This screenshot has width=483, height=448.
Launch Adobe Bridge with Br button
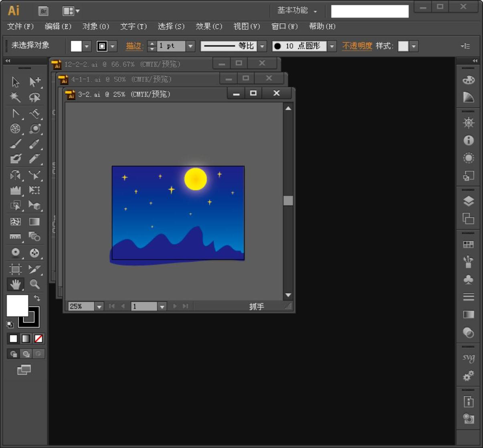(x=43, y=11)
